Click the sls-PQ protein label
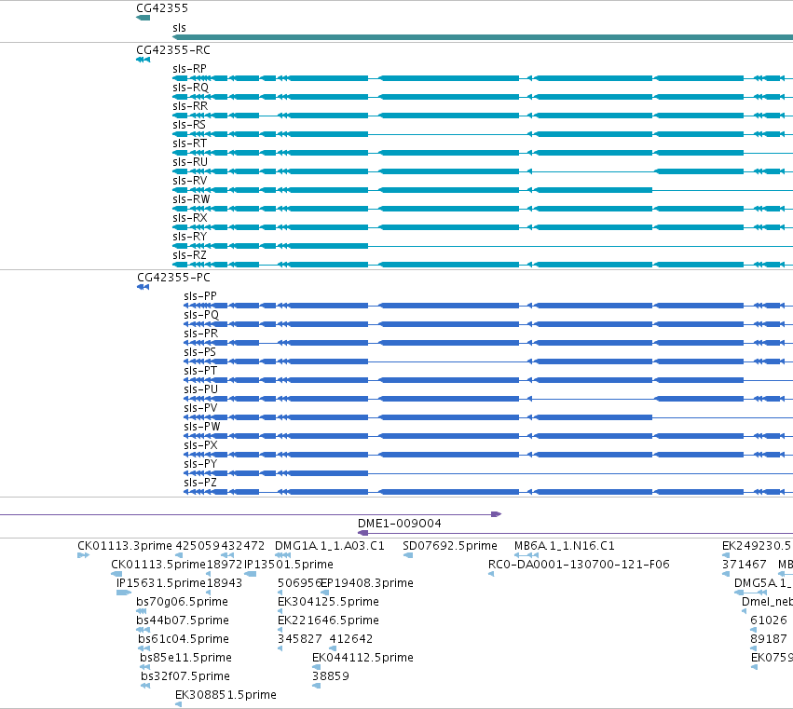Viewport: 793px width, 709px height. pos(200,315)
